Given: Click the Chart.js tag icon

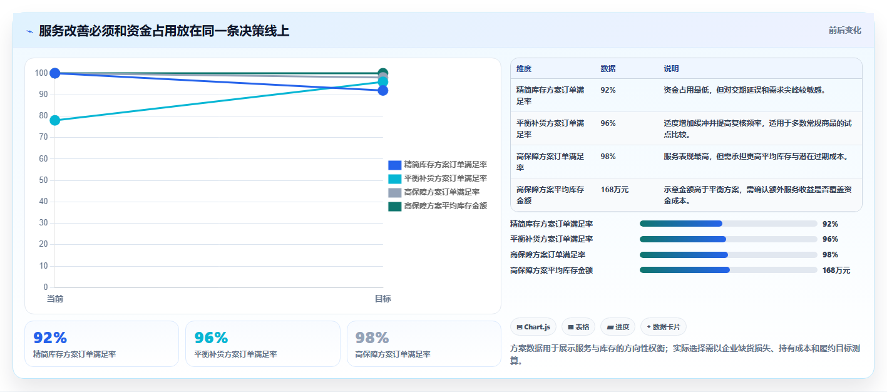Looking at the screenshot, I should (x=520, y=327).
